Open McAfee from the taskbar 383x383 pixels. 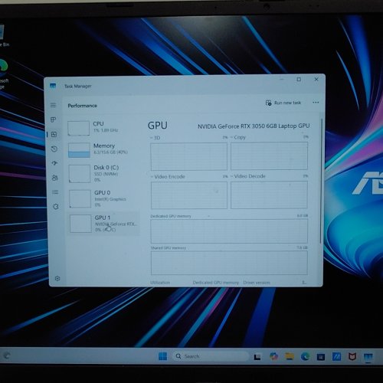(352, 356)
